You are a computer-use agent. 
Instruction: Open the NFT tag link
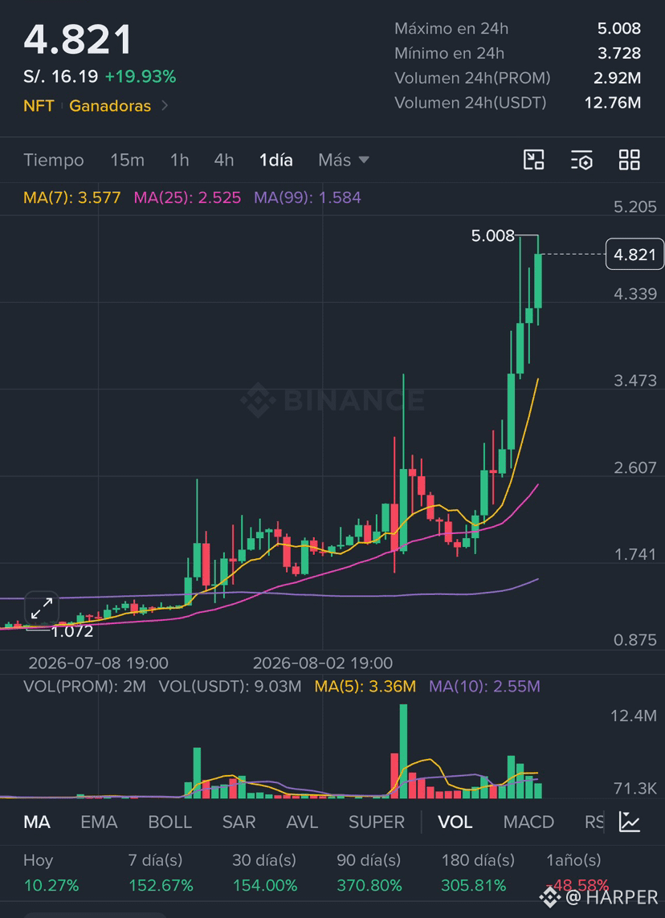tap(39, 106)
